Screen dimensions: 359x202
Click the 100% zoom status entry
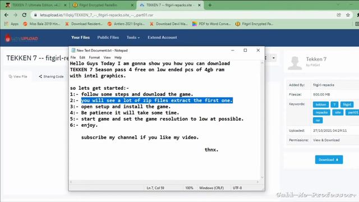coord(189,188)
